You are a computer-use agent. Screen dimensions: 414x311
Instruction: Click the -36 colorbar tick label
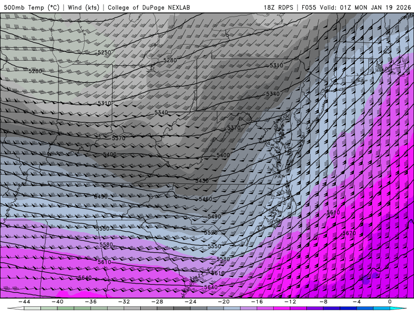tap(91, 302)
